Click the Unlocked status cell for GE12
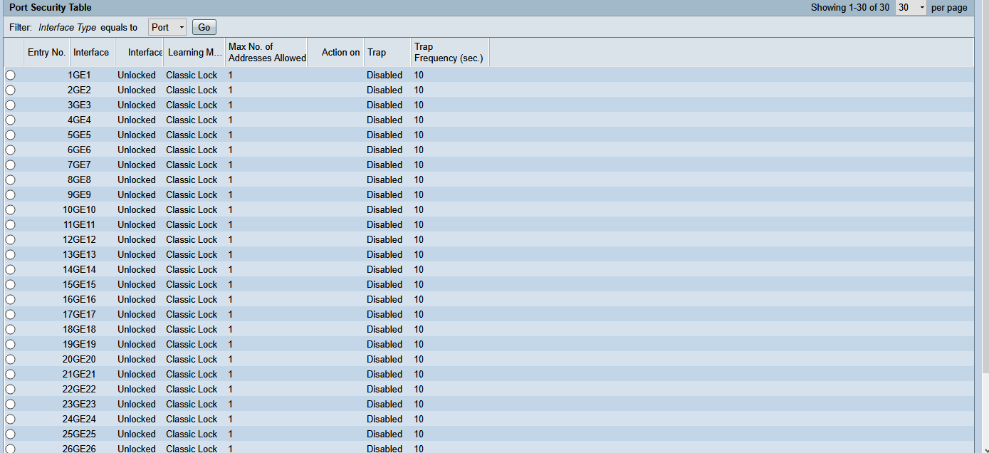 point(136,240)
